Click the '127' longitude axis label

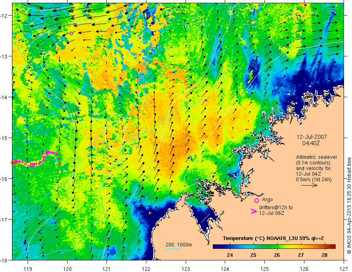[344, 269]
